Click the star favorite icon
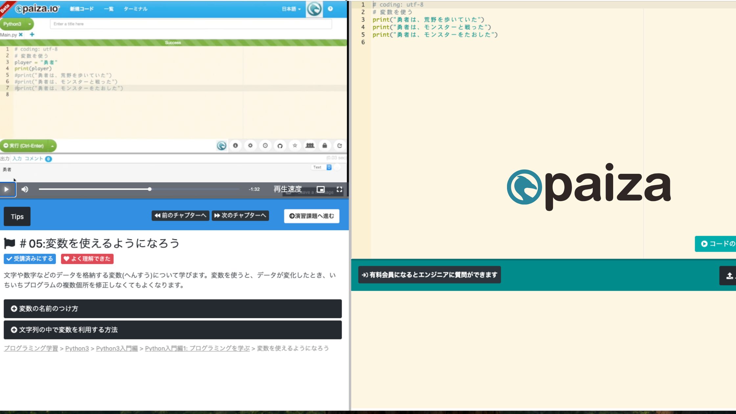Screen dimensions: 736x414 point(295,146)
